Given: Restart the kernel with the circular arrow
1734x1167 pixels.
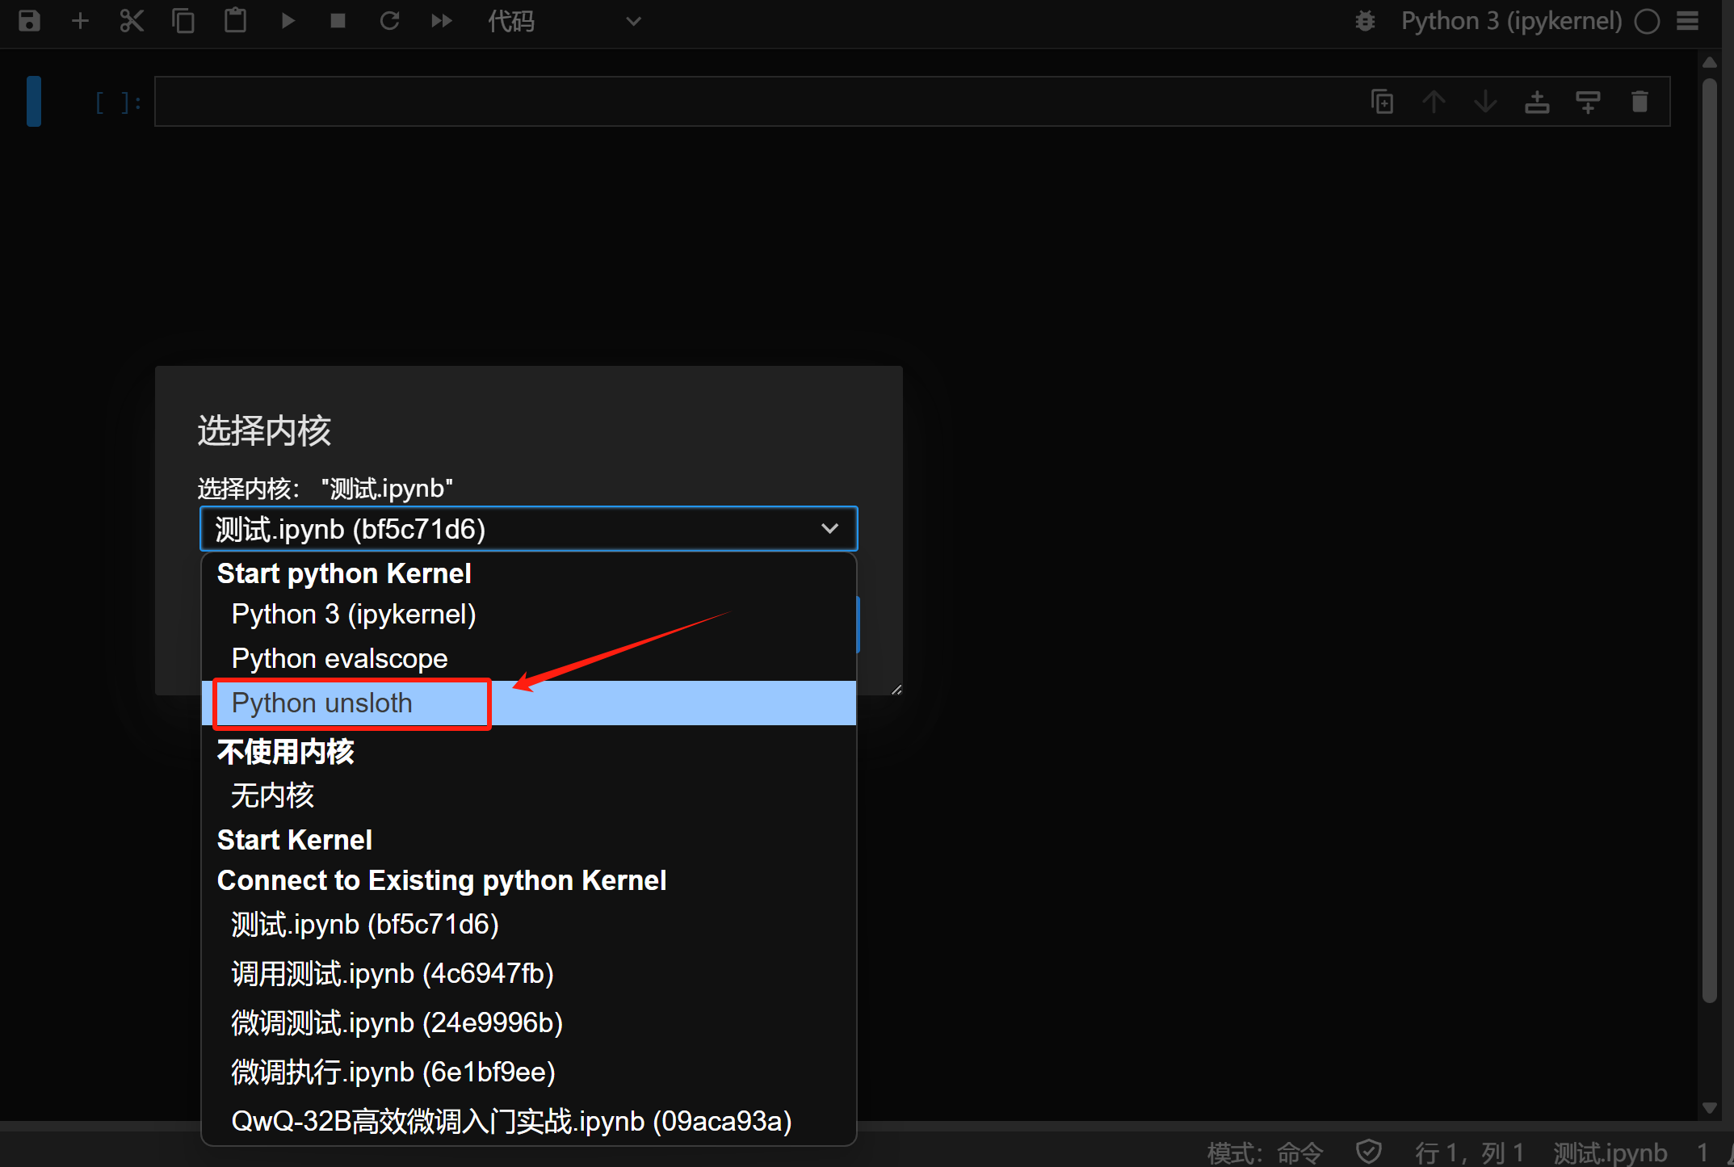Looking at the screenshot, I should coord(390,21).
